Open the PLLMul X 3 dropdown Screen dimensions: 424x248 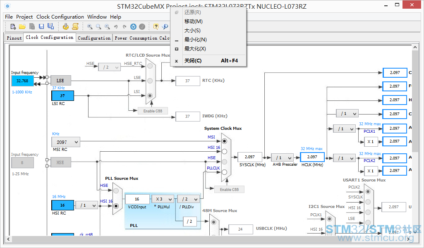[163, 199]
